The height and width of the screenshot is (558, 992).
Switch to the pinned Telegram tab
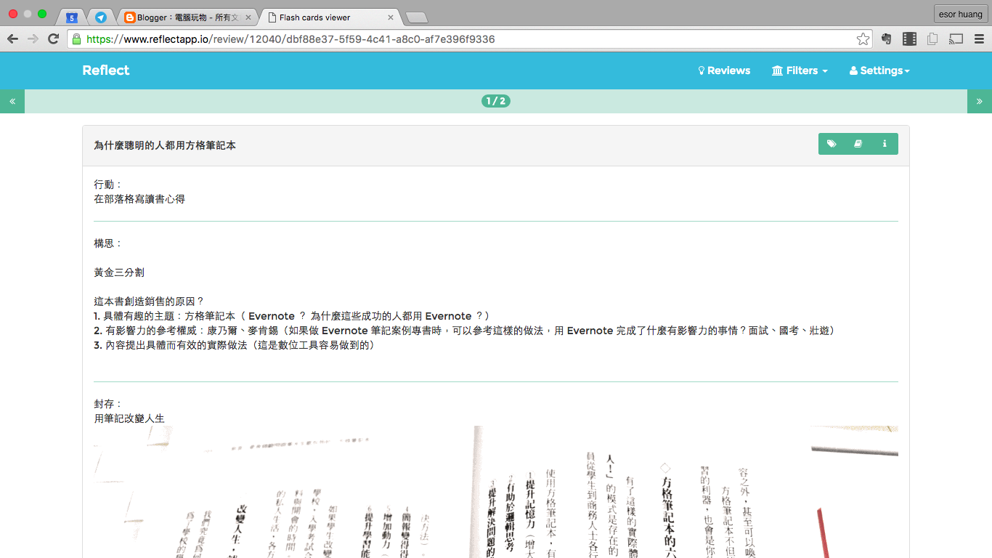point(101,17)
